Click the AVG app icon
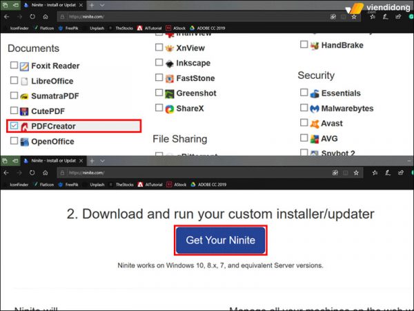 point(315,139)
